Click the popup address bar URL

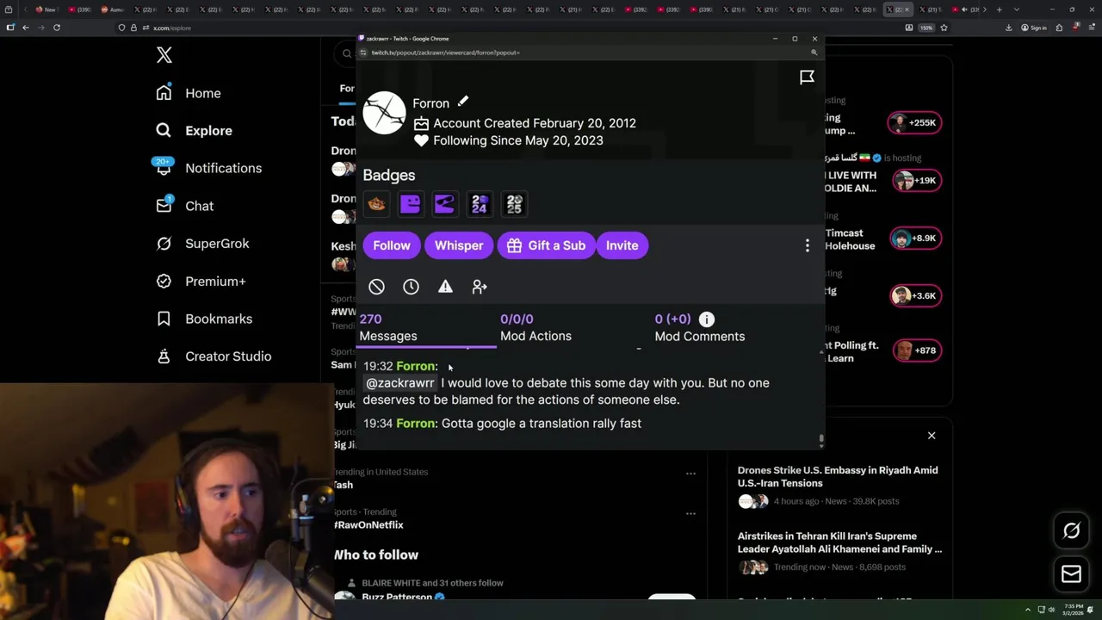tap(445, 53)
